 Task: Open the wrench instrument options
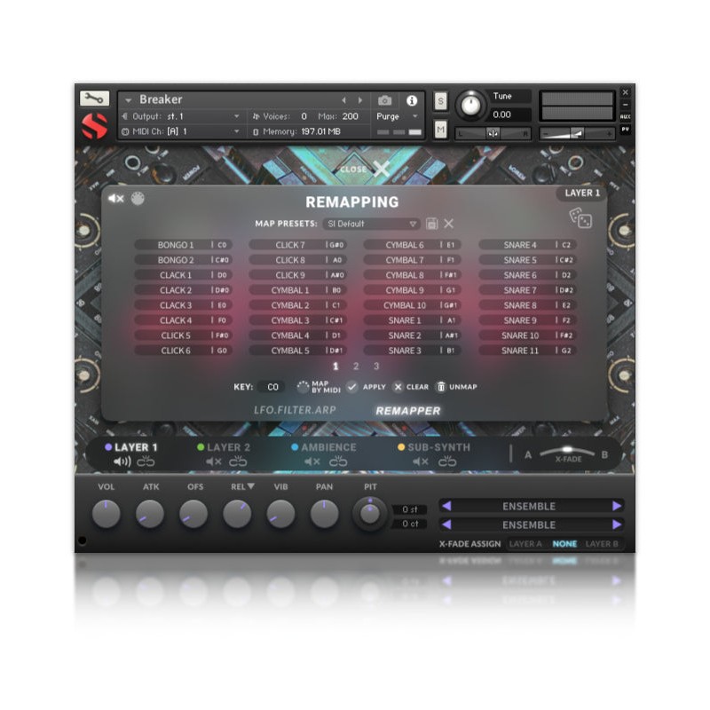(x=94, y=99)
